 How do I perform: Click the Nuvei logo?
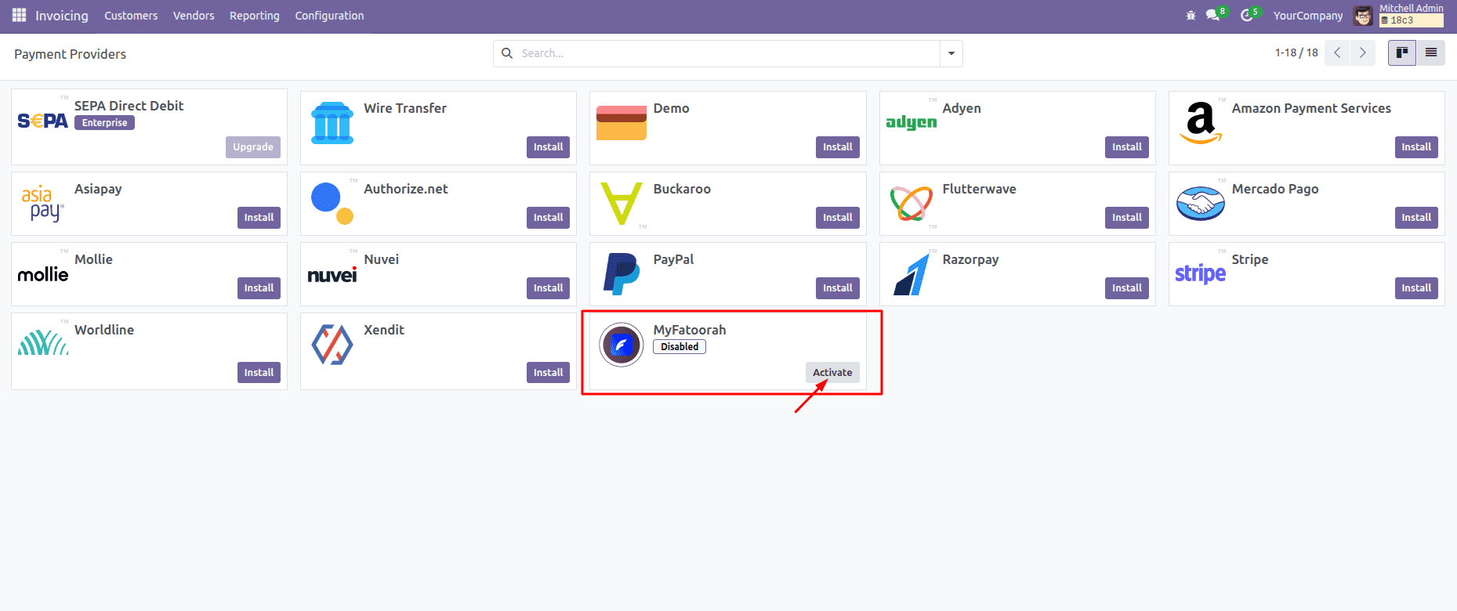[332, 275]
